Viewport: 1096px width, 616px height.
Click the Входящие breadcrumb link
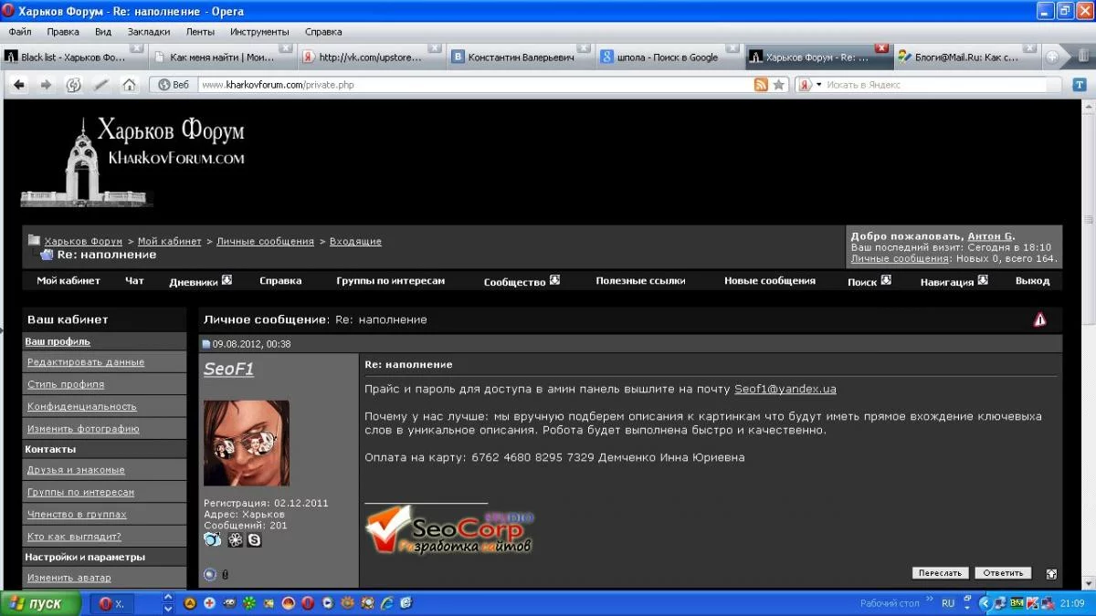point(355,241)
